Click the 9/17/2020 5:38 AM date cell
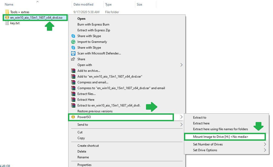273x167 pixels. click(x=86, y=12)
